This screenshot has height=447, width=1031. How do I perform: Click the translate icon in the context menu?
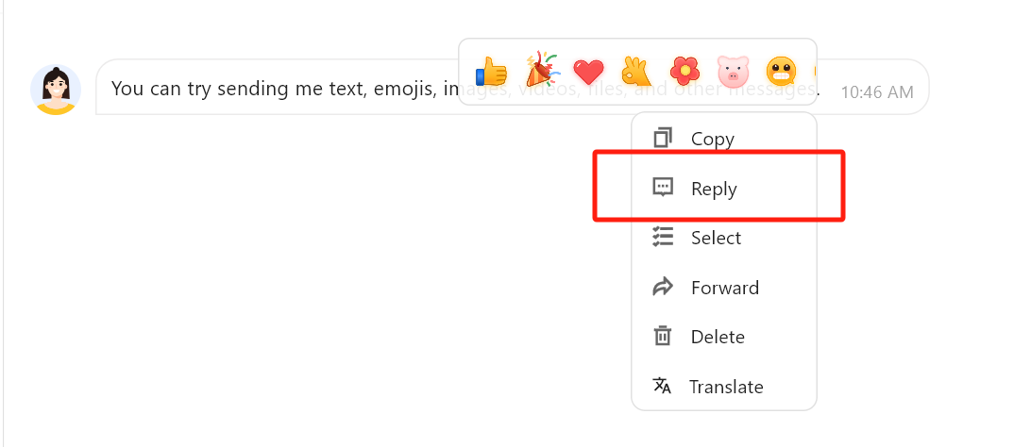(x=663, y=387)
